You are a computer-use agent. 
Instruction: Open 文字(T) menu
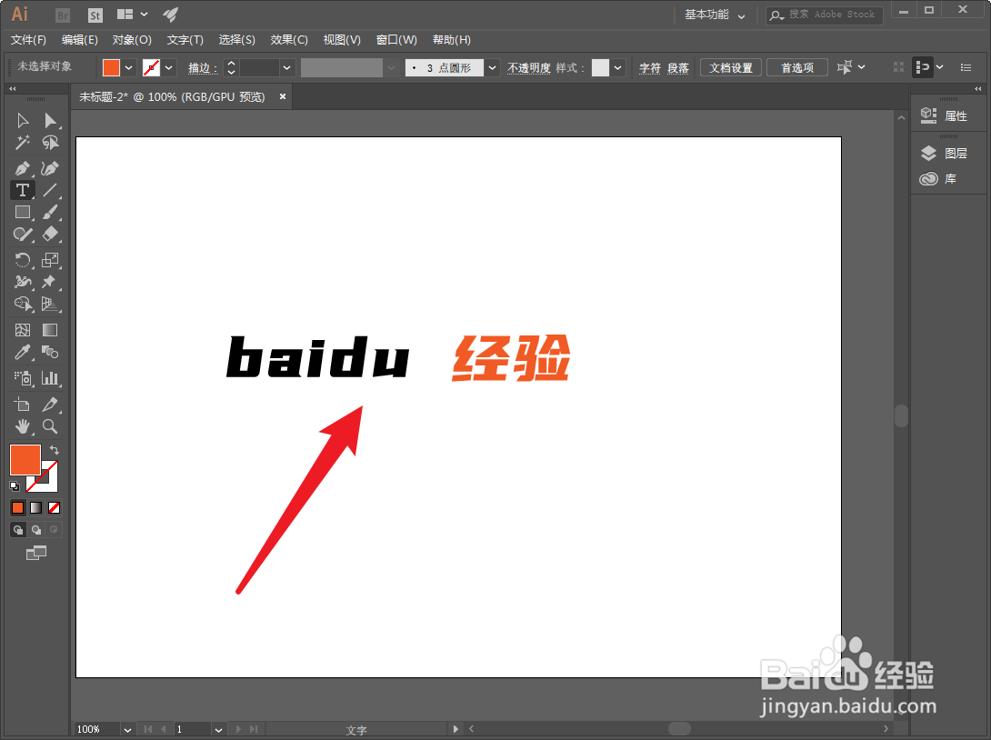185,40
